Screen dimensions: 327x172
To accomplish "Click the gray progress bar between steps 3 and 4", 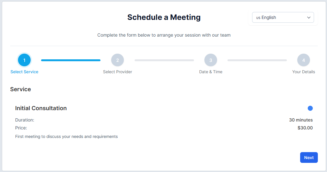I will tap(257, 60).
